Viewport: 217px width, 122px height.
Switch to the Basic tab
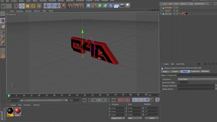(x=165, y=72)
